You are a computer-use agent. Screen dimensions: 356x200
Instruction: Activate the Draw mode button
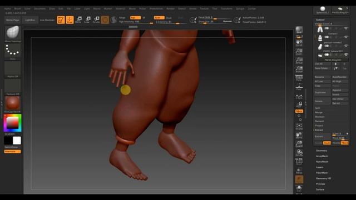point(70,20)
